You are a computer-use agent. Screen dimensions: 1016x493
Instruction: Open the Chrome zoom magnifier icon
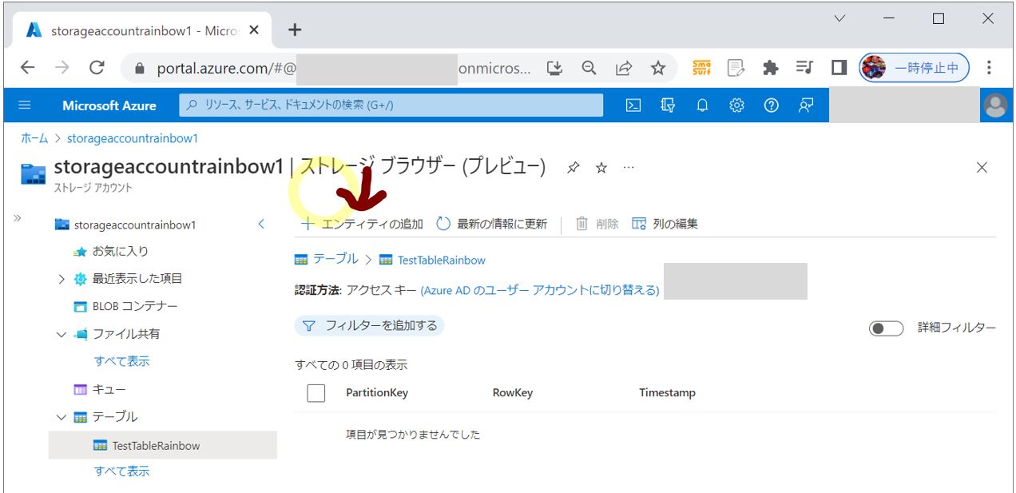pos(589,68)
